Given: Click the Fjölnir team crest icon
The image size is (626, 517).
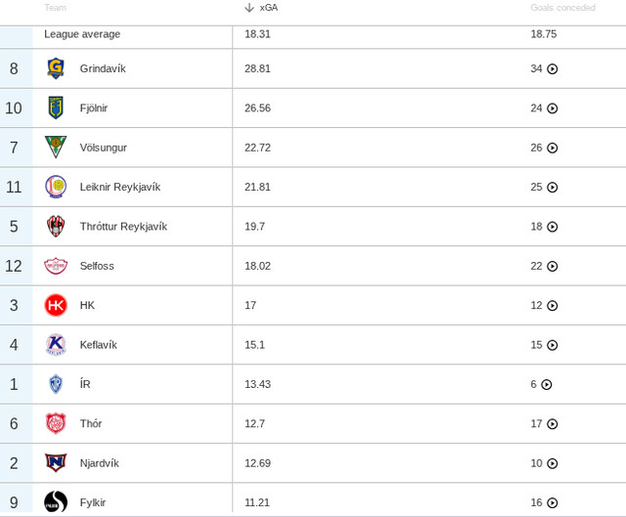Looking at the screenshot, I should point(56,108).
